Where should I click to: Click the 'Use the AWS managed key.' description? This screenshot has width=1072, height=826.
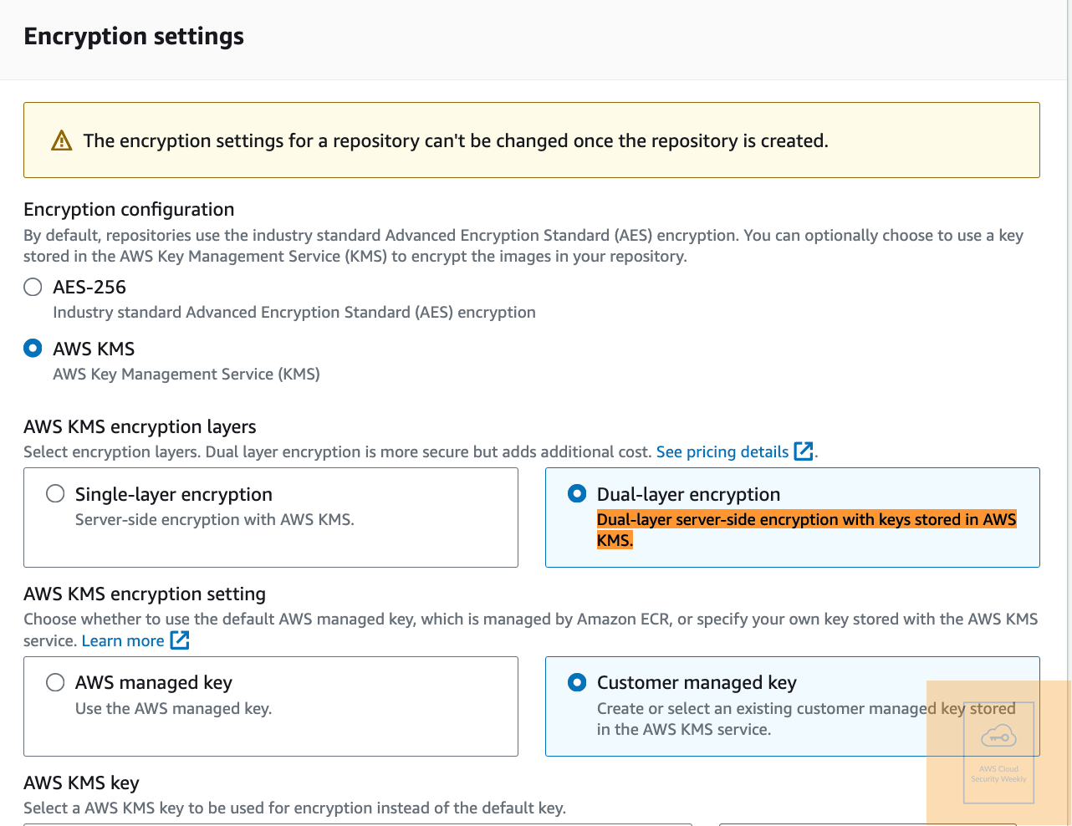[x=174, y=709]
